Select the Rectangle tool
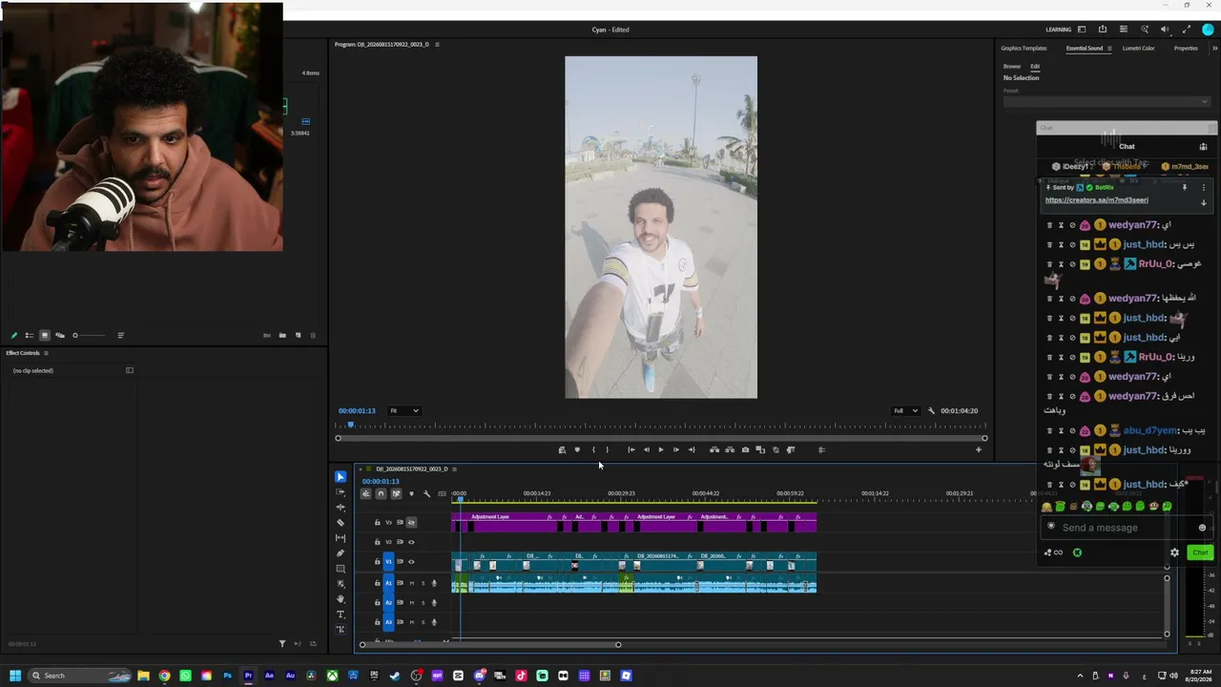The image size is (1221, 687). pyautogui.click(x=341, y=569)
